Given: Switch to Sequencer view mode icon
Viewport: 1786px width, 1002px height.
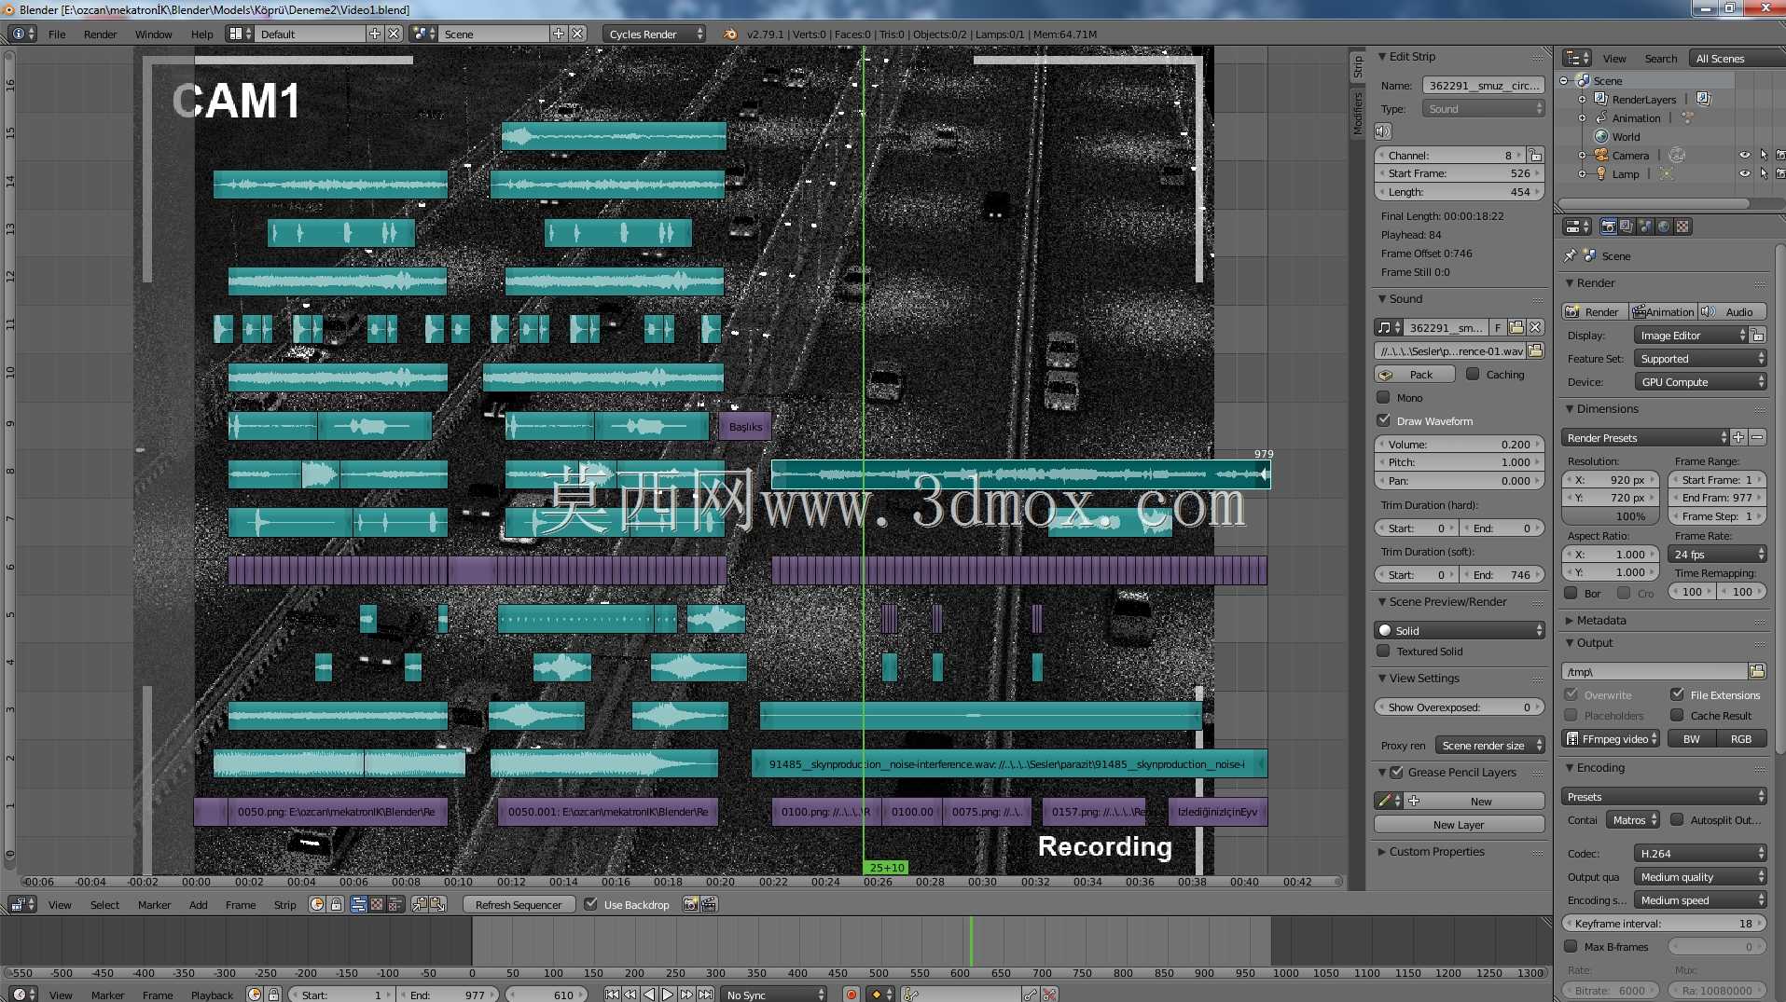Looking at the screenshot, I should [x=358, y=904].
